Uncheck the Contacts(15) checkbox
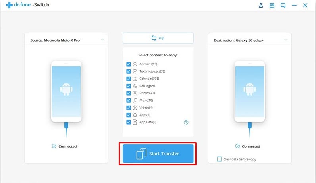This screenshot has height=183, width=316. click(128, 64)
